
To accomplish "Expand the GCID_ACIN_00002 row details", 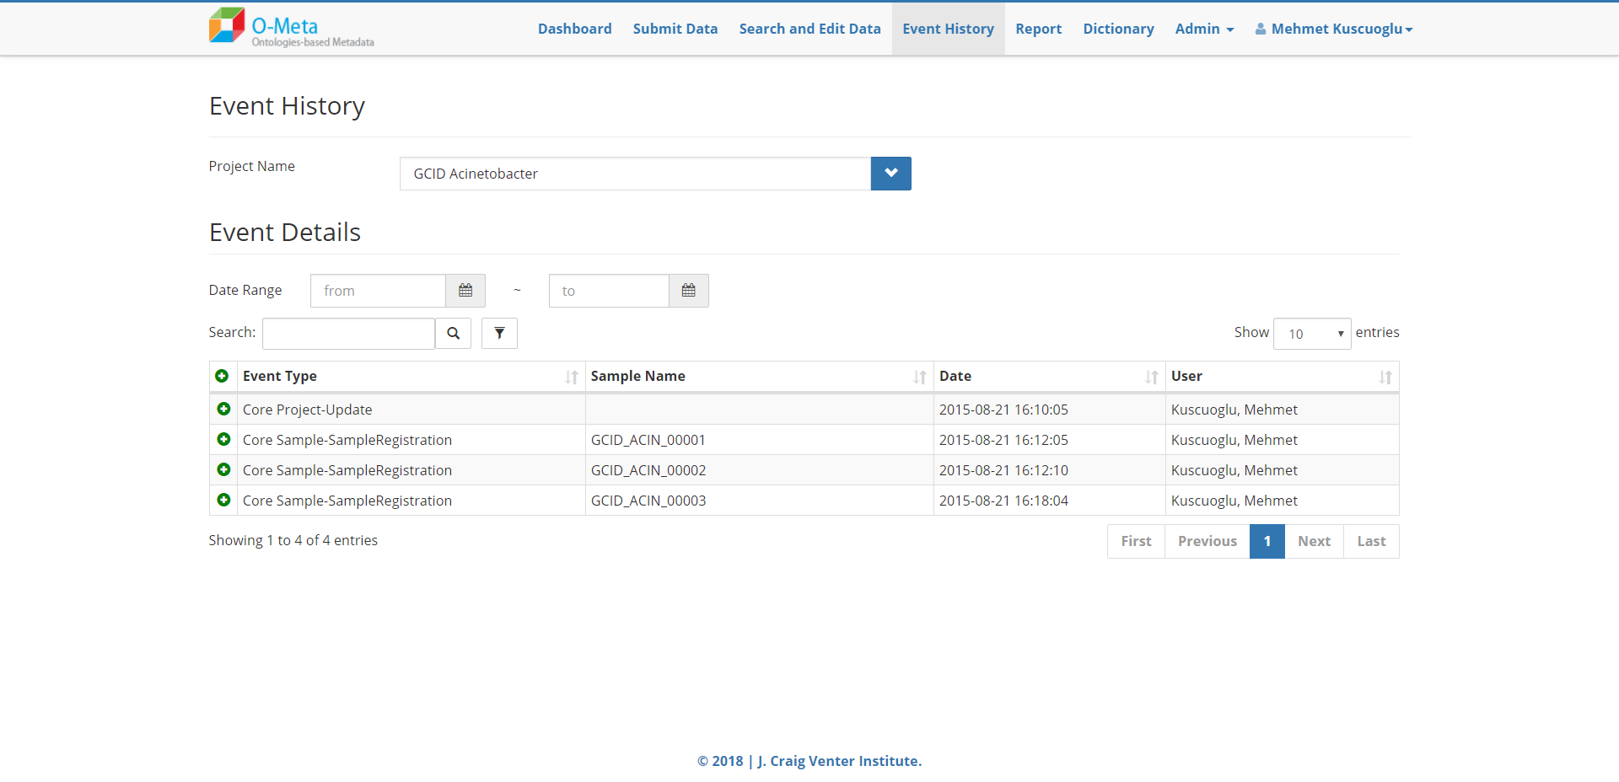I will click(223, 469).
